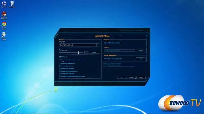Screen dimensions: 204x114
Task: Click the Save to path field
Action: (x=120, y=51)
